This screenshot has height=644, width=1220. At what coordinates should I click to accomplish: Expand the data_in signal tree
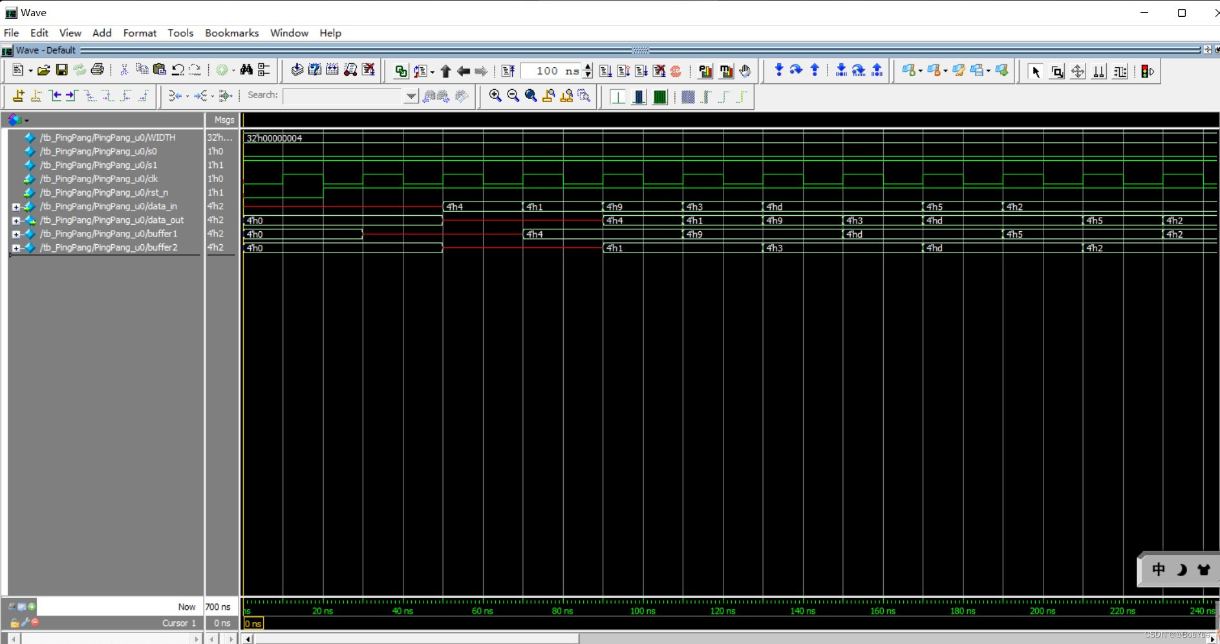point(16,207)
